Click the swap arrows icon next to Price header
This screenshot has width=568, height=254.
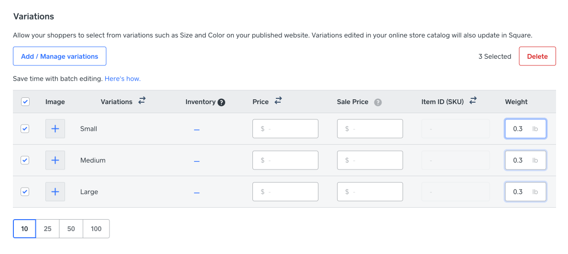tap(278, 101)
